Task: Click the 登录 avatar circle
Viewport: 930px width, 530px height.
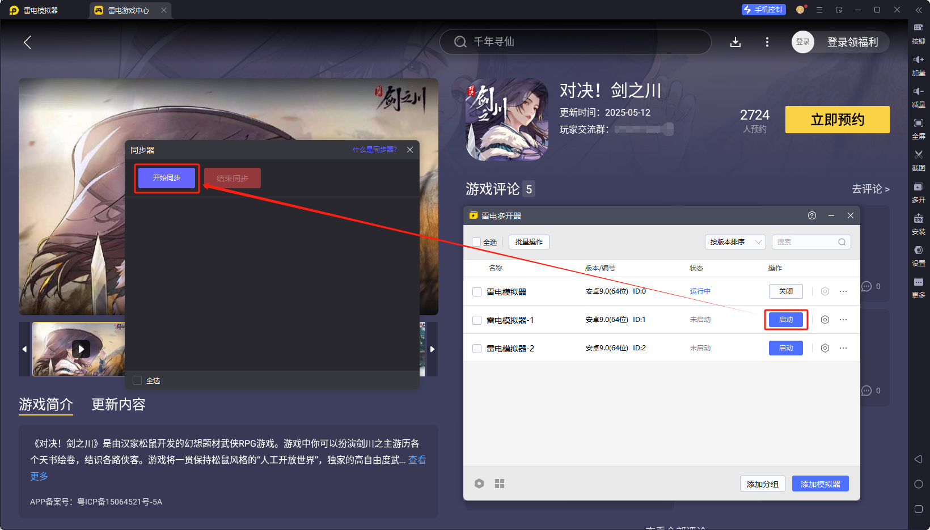Action: pos(803,42)
